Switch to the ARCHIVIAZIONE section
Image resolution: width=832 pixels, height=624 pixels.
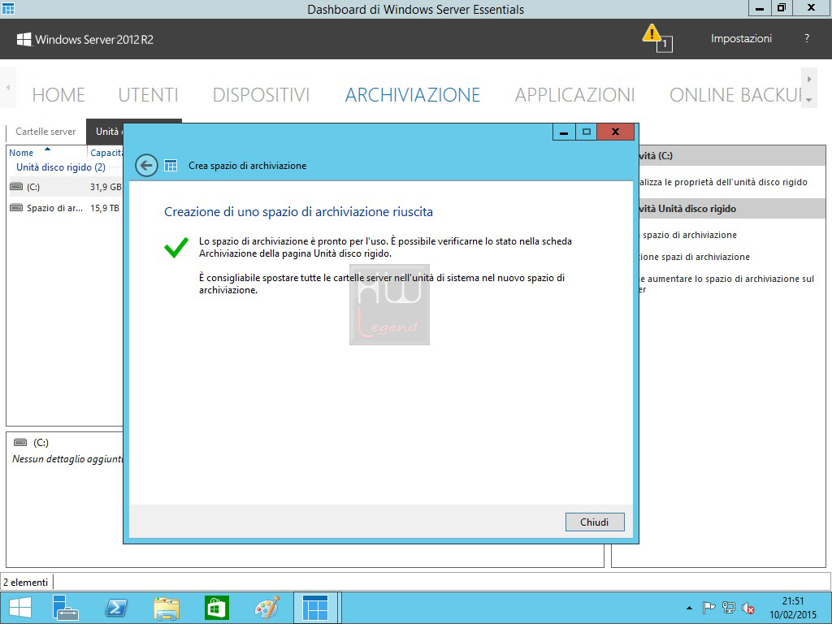tap(412, 94)
